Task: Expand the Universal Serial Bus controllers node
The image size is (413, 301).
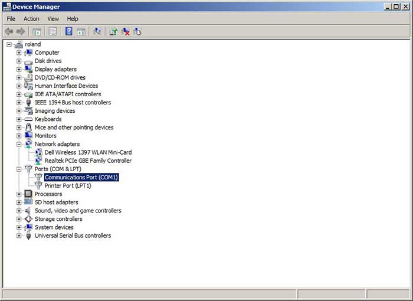Action: pos(19,235)
